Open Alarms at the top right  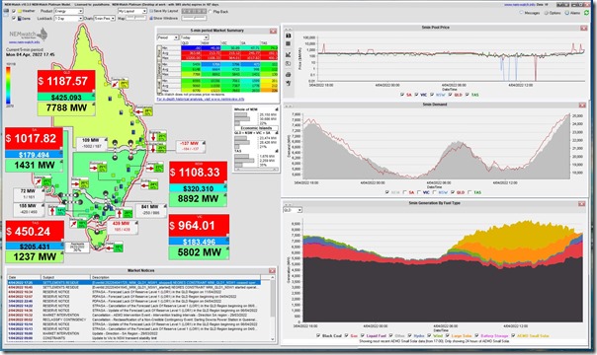pos(572,13)
